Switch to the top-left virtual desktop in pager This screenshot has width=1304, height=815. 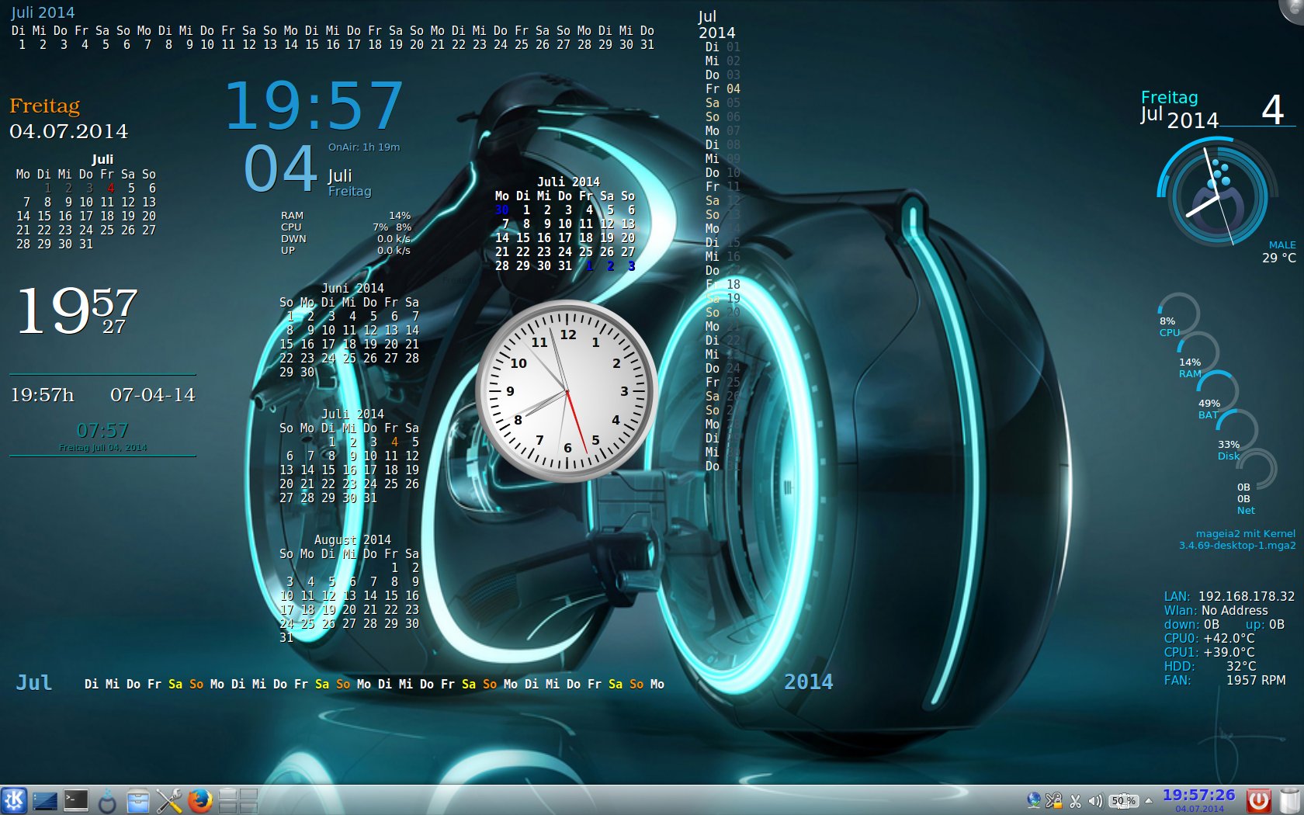[228, 794]
